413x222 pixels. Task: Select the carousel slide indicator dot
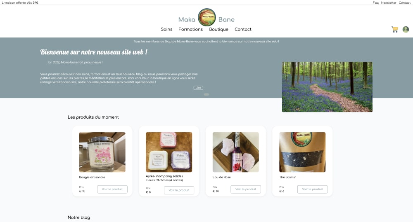click(x=206, y=94)
